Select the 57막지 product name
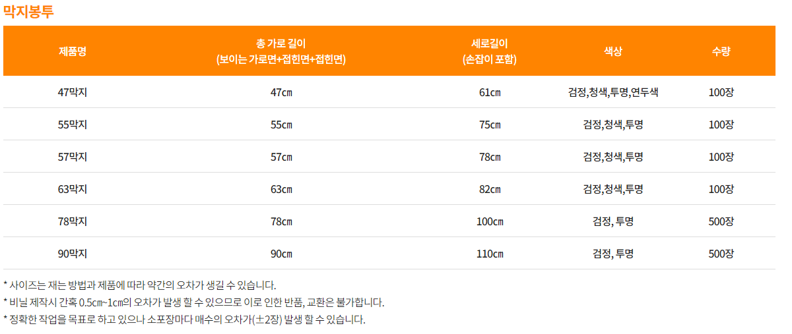This screenshot has width=792, height=334. (73, 157)
